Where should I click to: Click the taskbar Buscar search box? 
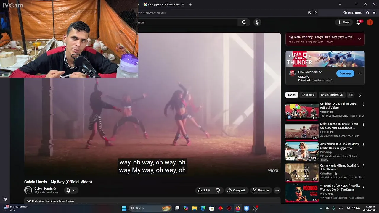click(x=151, y=208)
